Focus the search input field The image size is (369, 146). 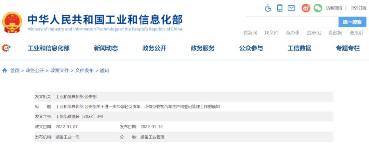click(292, 22)
